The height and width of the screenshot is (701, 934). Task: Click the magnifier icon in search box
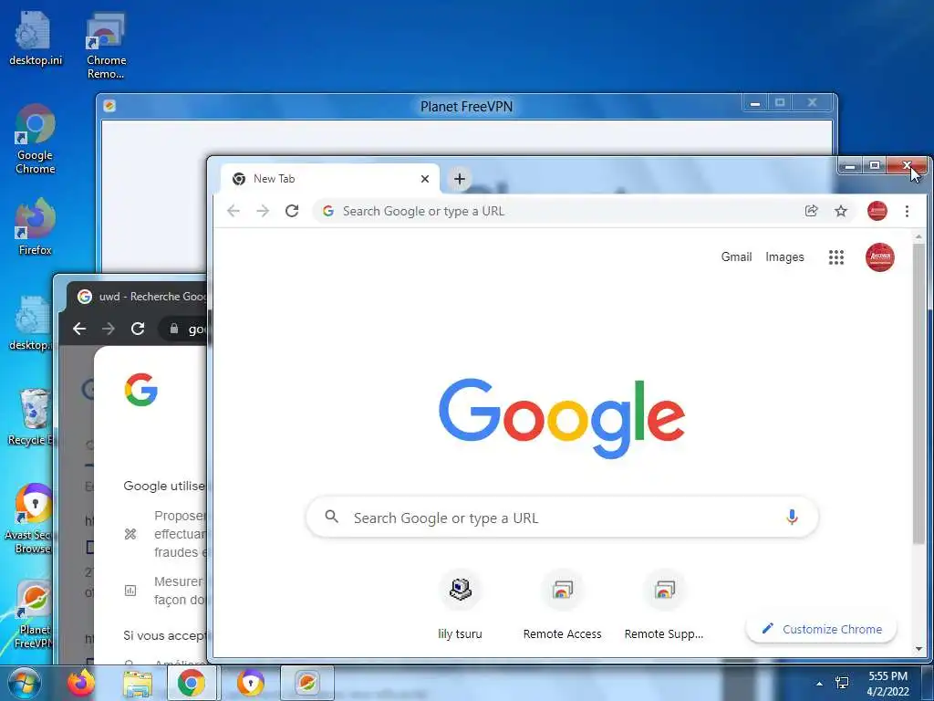tap(332, 517)
